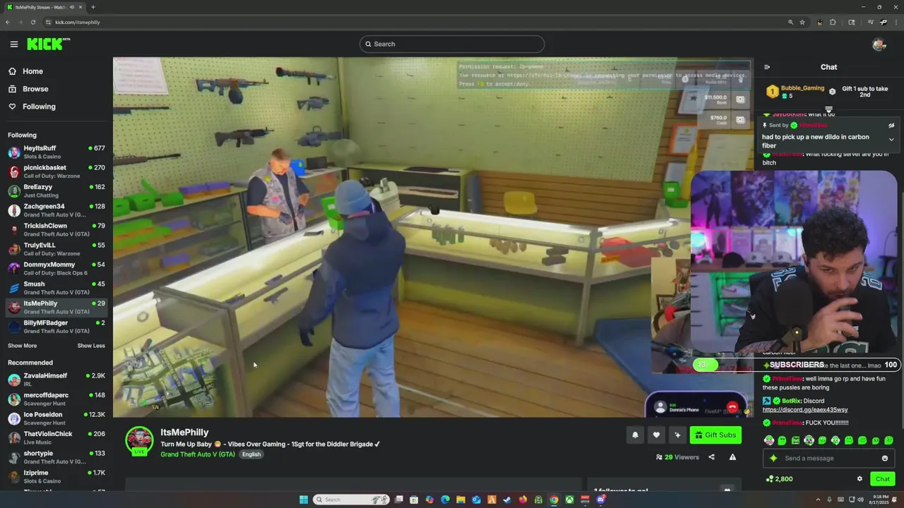The height and width of the screenshot is (508, 904).
Task: Go to the Home page
Action: pos(25,71)
